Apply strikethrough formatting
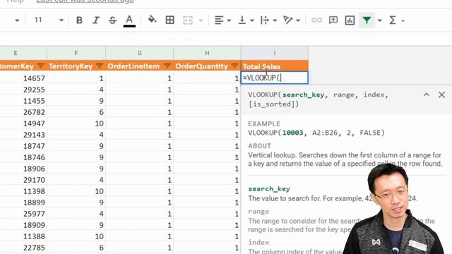 pos(112,20)
